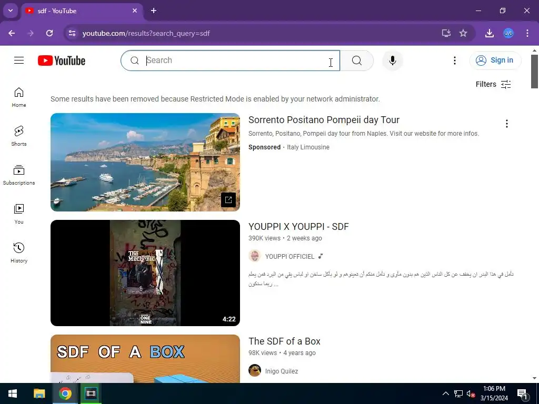Click the YouTube logo
Screen dimensions: 539x404
pos(62,60)
